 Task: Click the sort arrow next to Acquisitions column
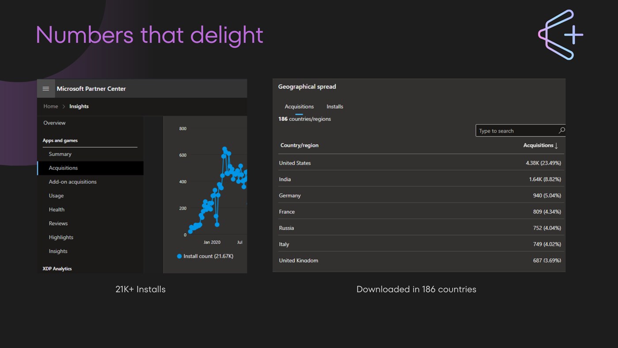pos(556,145)
